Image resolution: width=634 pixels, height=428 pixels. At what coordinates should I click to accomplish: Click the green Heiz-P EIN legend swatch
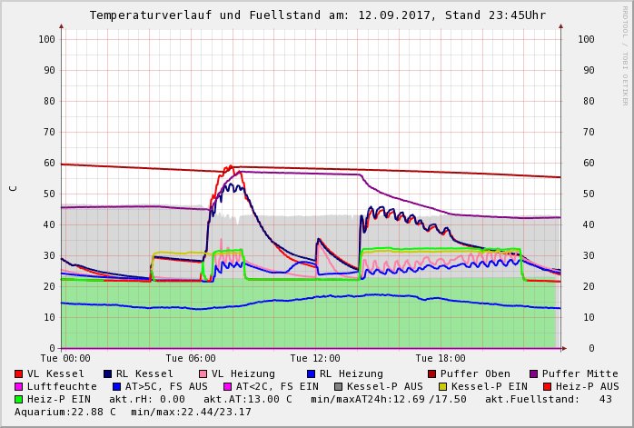point(19,400)
